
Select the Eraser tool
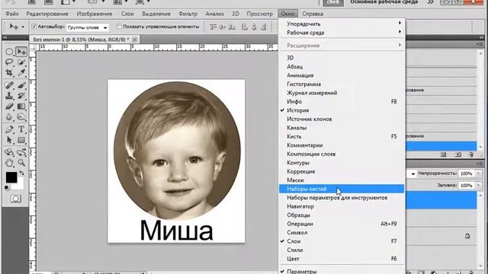coord(9,107)
